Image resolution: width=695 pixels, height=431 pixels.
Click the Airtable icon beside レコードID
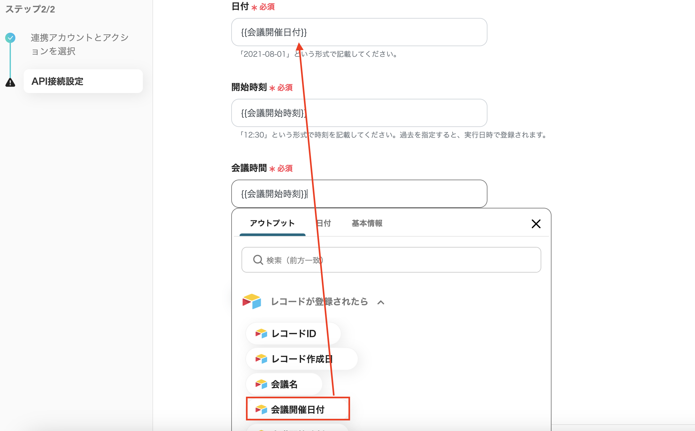pos(261,334)
